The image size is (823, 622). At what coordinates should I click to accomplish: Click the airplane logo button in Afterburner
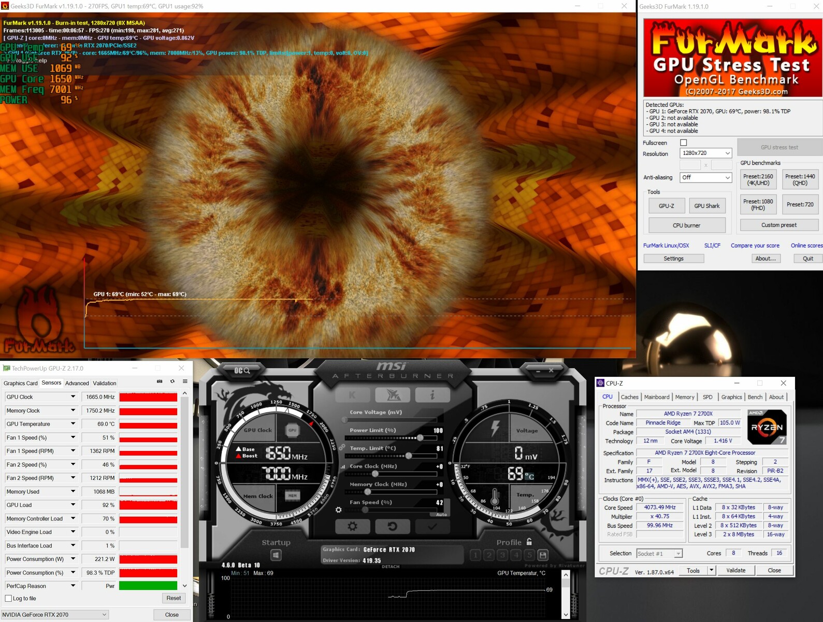(x=392, y=395)
